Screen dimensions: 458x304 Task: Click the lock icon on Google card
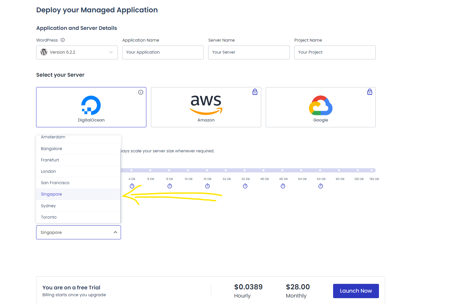pos(370,92)
